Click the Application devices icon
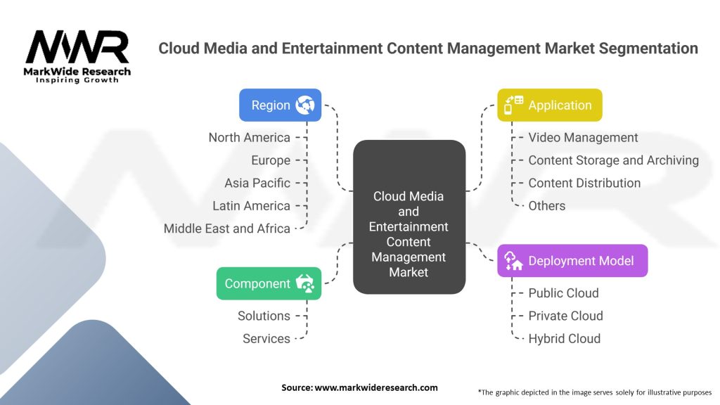Screen dimensions: 720x405 pyautogui.click(x=514, y=105)
